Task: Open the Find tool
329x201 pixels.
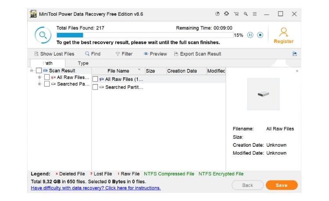Action: click(93, 54)
